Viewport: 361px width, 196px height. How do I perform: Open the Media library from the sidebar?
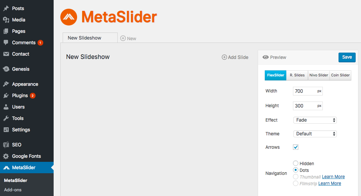(x=6, y=19)
